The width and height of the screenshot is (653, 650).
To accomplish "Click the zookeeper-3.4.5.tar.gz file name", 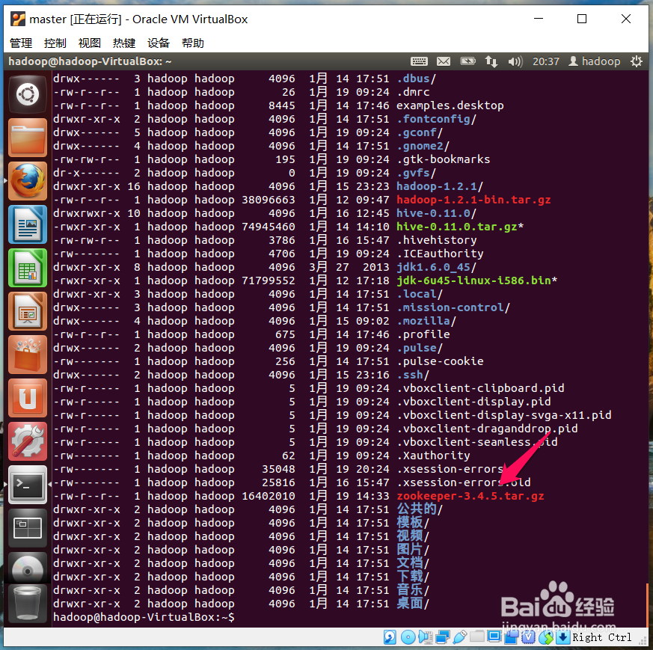I will pos(470,496).
